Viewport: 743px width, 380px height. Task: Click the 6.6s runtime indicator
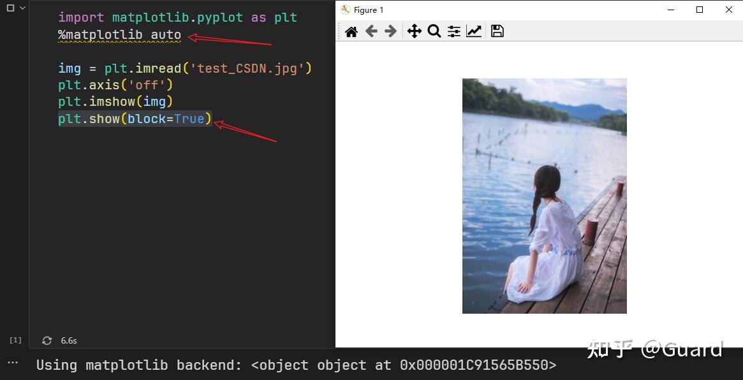point(68,340)
